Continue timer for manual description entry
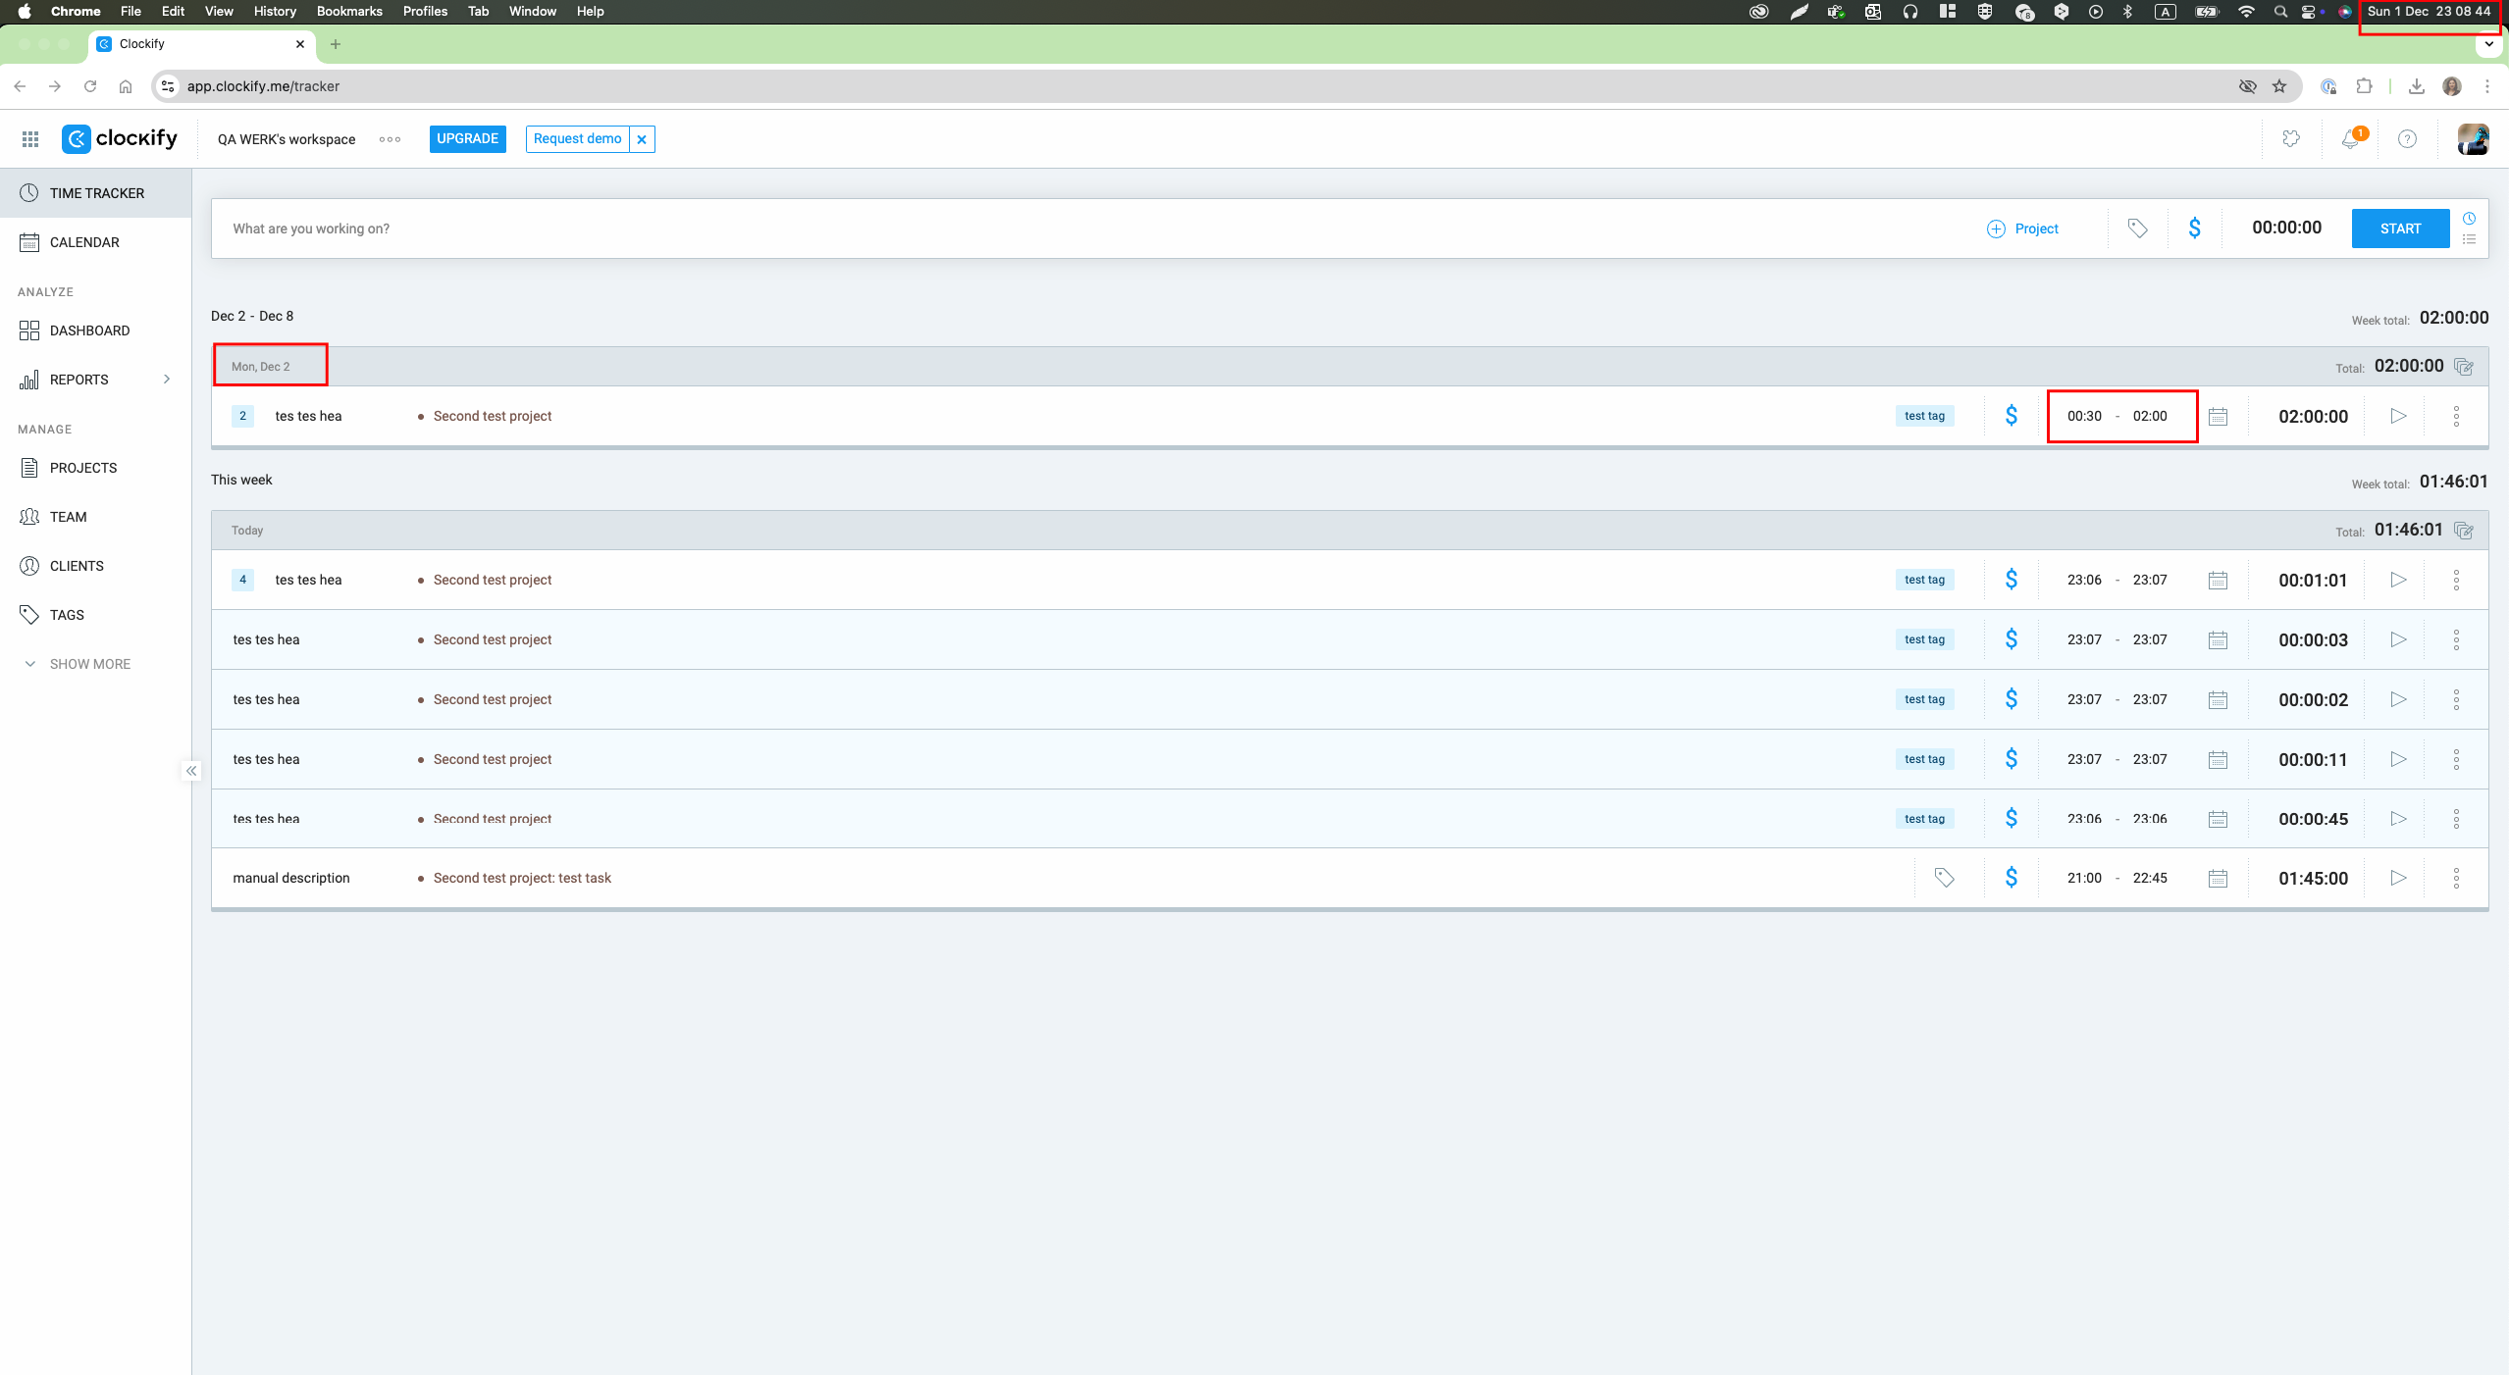 2398,878
